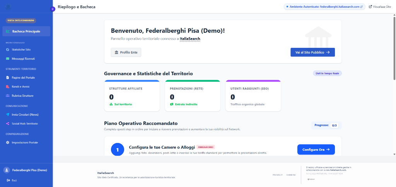Select the Utenti Raggiunti (SEO) card
The width and height of the screenshot is (396, 187).
click(253, 96)
